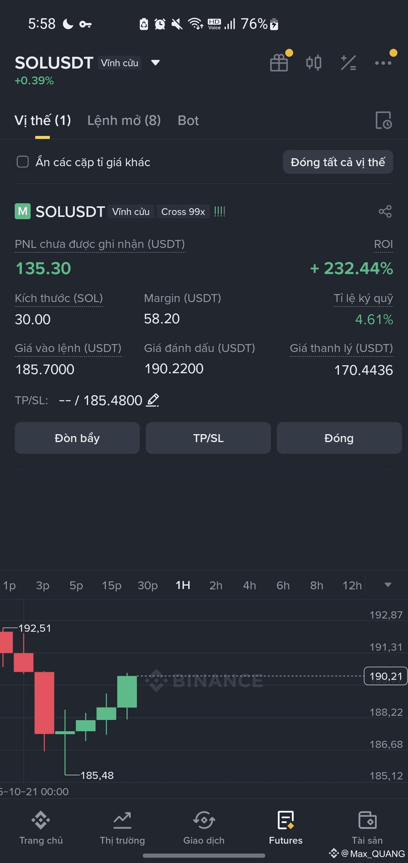Screen dimensions: 408x863
Task: Expand the SOLUSDT pair selector arrow
Action: 155,62
